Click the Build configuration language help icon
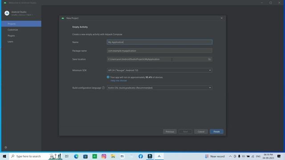285x160 pixels. (x=103, y=88)
